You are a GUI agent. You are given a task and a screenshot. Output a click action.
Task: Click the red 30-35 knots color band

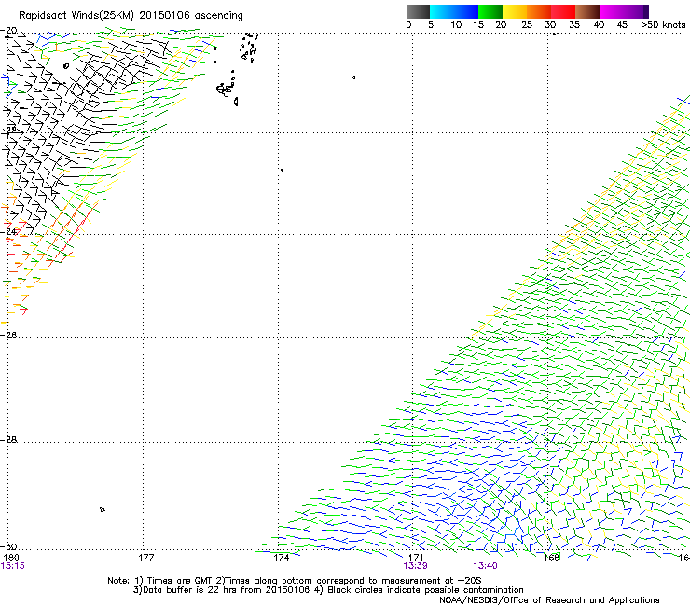(x=563, y=11)
